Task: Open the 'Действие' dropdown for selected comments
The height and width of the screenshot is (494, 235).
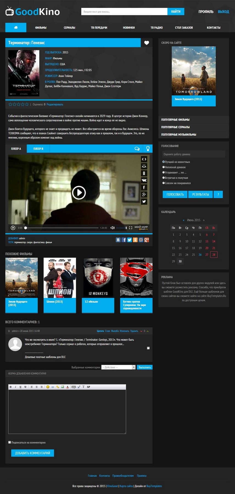Action: click(x=118, y=367)
